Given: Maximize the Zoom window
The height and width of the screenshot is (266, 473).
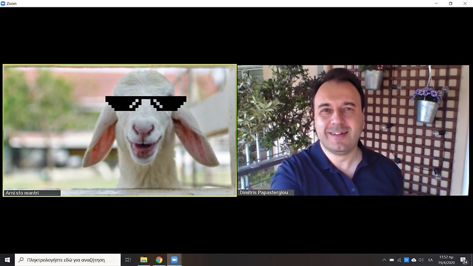Looking at the screenshot, I should pyautogui.click(x=450, y=3).
